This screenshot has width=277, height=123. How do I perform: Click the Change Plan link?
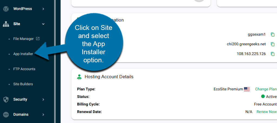coord(266,89)
